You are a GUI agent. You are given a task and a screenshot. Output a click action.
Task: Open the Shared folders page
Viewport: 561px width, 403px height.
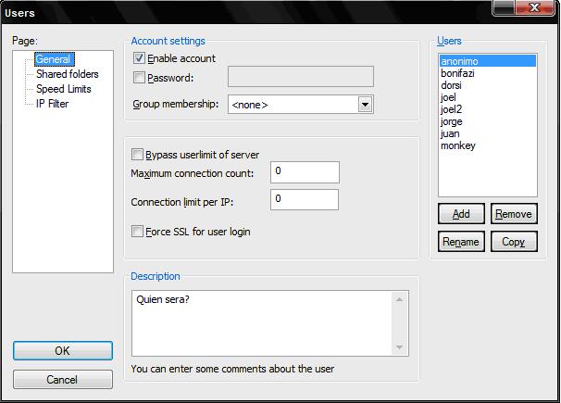[68, 74]
